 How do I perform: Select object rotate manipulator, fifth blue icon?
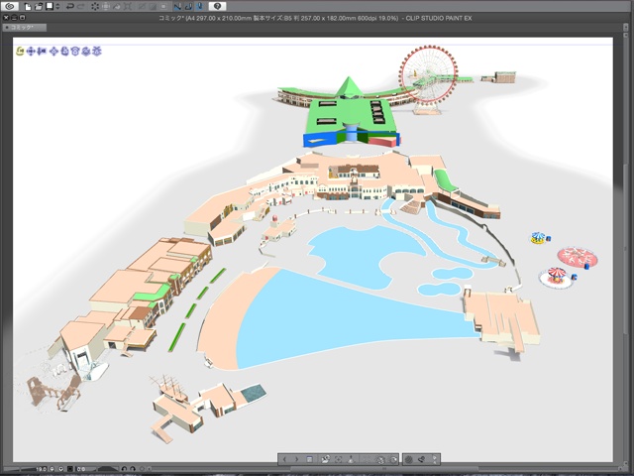(63, 51)
